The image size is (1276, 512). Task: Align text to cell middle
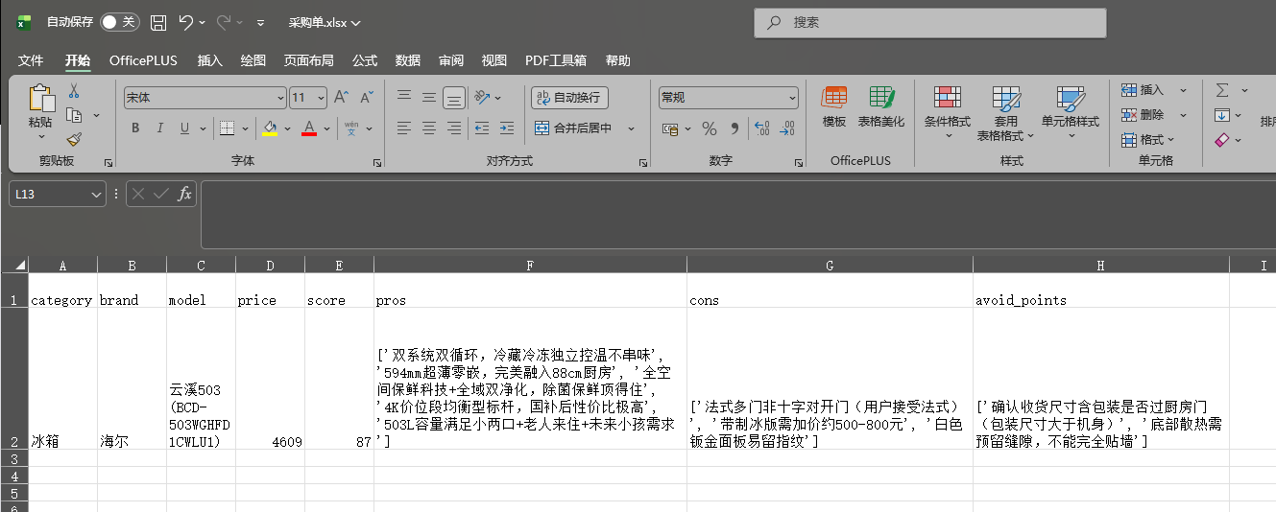tap(429, 97)
